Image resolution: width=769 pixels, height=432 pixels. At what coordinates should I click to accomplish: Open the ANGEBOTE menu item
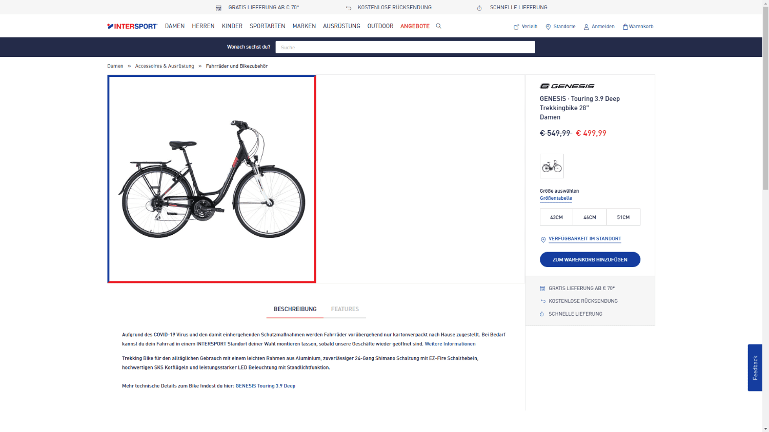click(415, 26)
